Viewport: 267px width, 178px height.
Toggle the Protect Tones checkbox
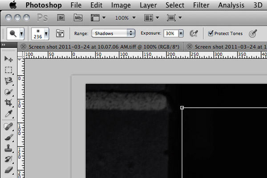[x=210, y=33]
